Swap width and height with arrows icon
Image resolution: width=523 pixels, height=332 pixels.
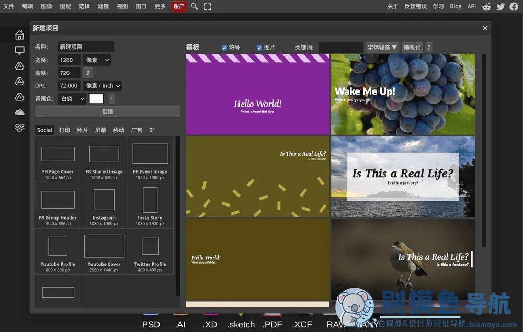[88, 73]
